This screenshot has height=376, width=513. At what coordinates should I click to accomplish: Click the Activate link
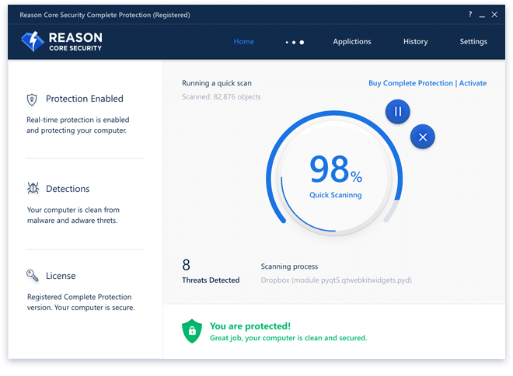pos(473,83)
